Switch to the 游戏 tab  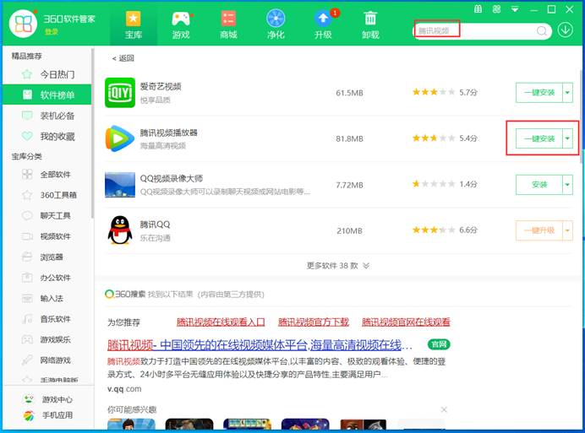(181, 24)
